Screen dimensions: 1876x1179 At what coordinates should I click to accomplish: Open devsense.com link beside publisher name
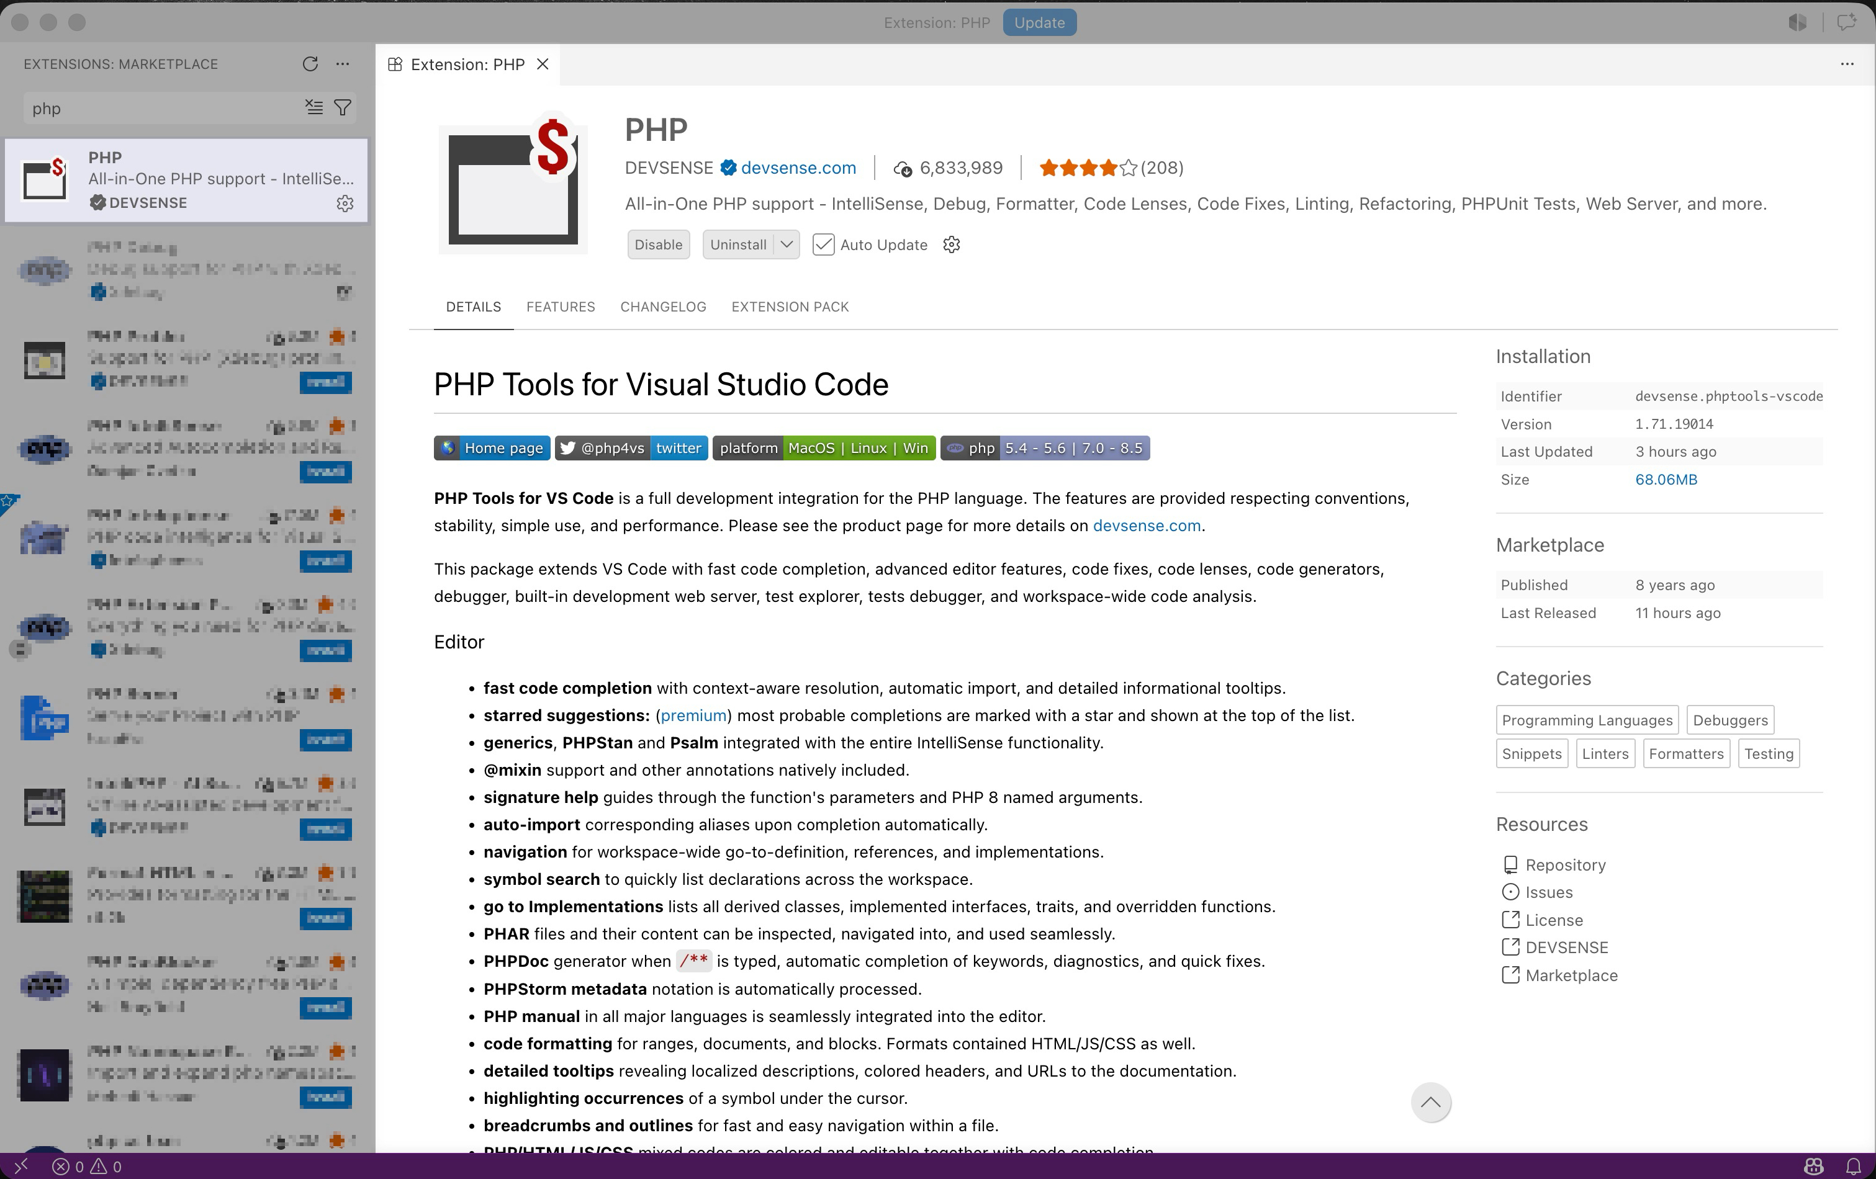click(798, 168)
